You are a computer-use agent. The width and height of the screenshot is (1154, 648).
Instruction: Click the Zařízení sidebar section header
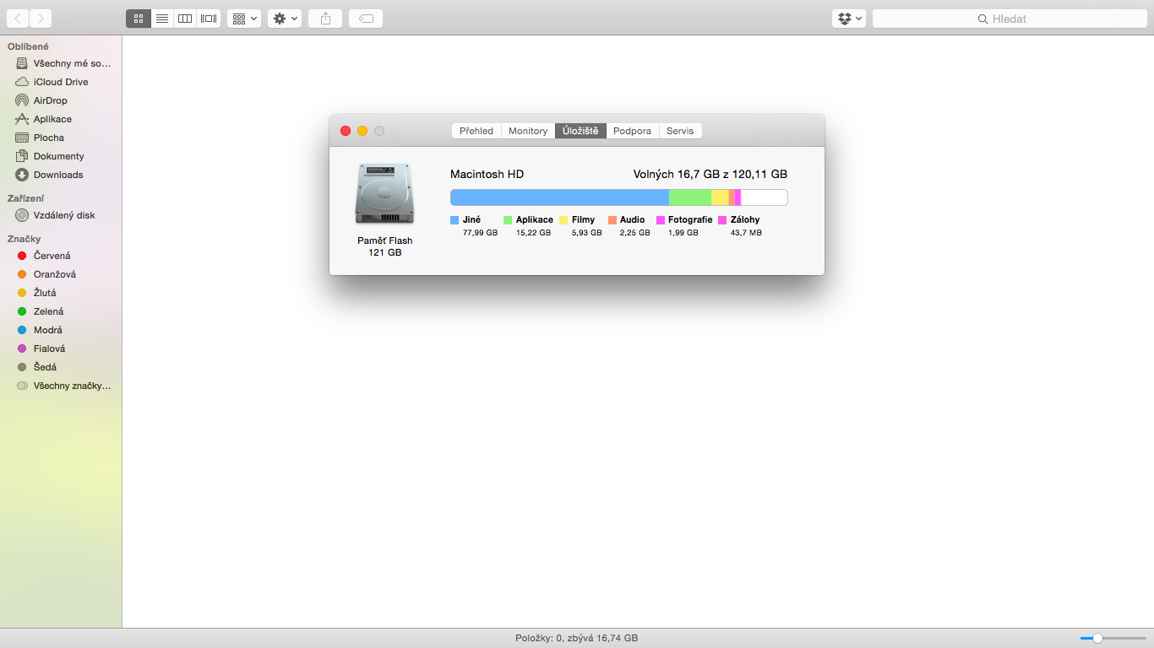(25, 198)
